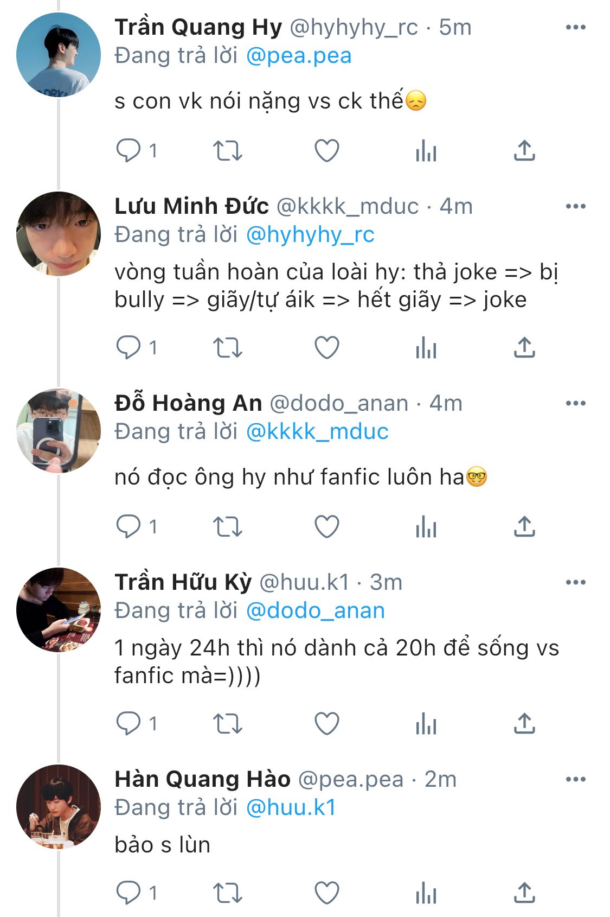
Task: Open more options on Trần Quang Hy's tweet
Action: tap(575, 27)
